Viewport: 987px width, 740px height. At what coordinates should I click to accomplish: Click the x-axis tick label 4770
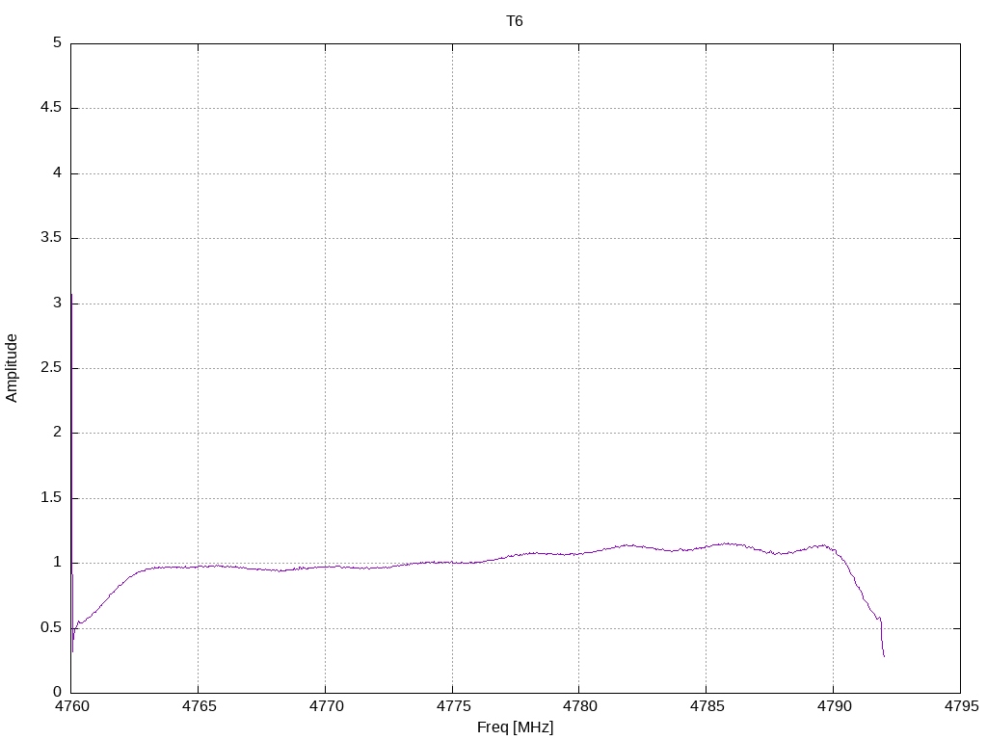326,706
